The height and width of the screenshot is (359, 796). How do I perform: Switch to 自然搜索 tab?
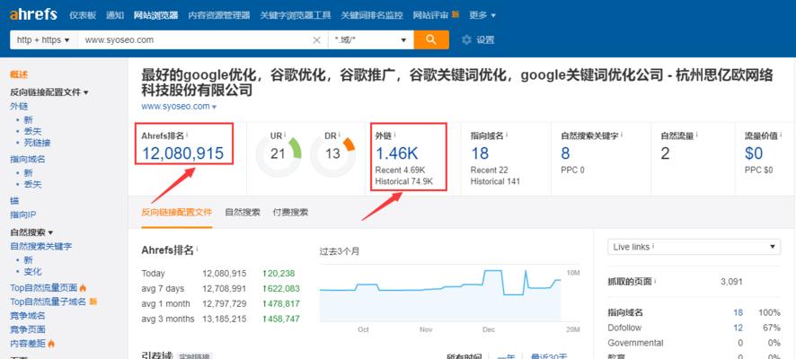[x=243, y=212]
